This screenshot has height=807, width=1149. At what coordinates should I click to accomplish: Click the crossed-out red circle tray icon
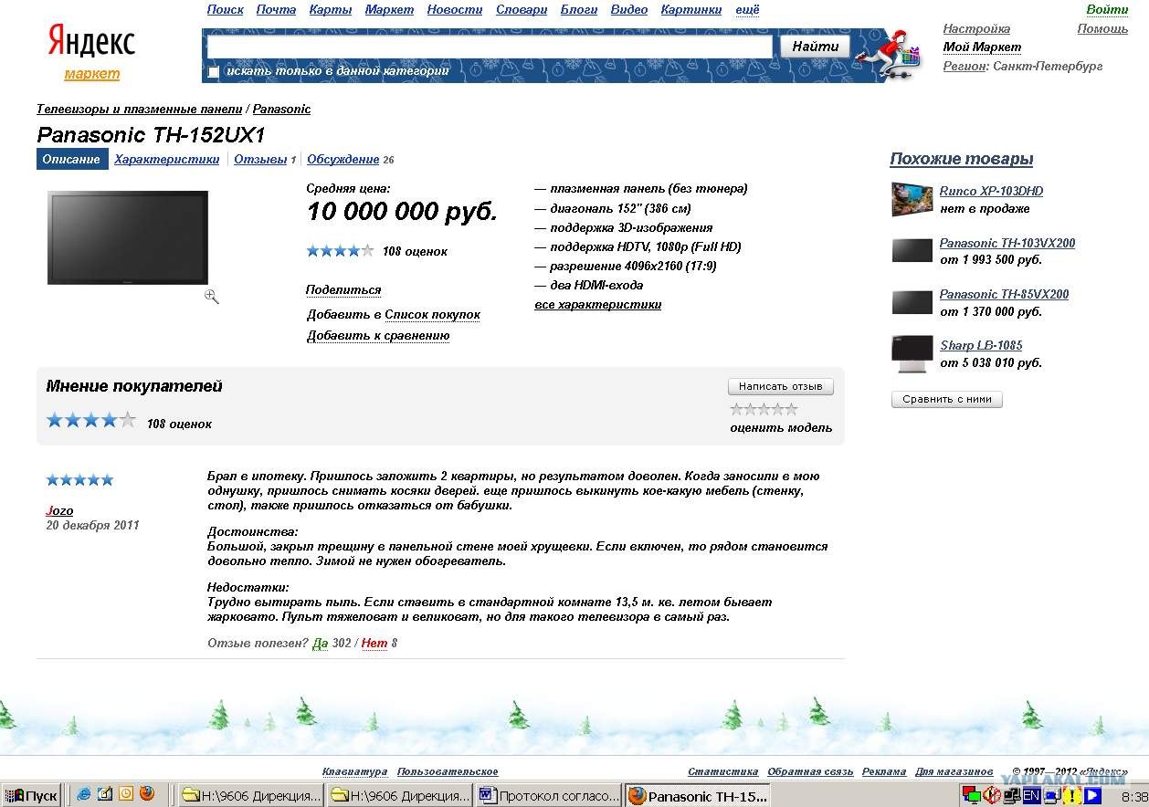991,795
